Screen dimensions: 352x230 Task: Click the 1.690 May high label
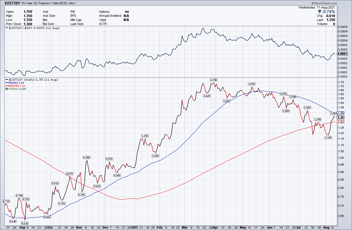point(251,84)
